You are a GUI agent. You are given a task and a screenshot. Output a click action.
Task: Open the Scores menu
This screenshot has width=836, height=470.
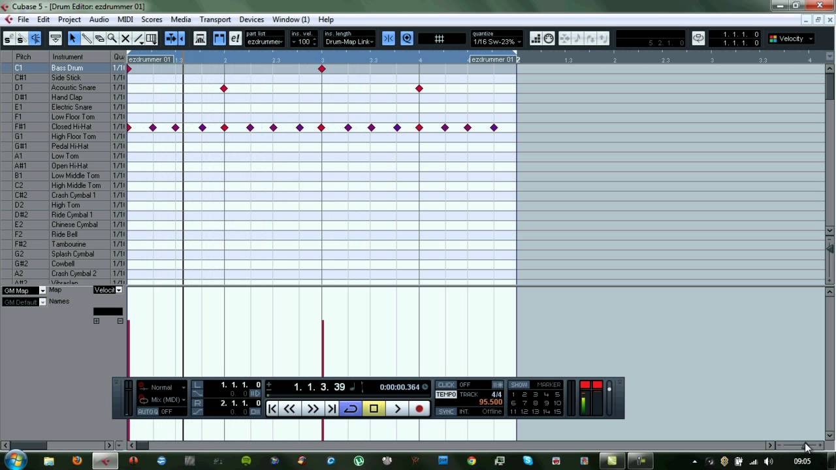pos(152,20)
